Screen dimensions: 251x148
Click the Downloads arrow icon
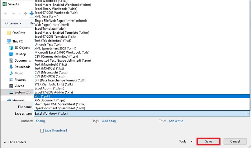point(11,67)
